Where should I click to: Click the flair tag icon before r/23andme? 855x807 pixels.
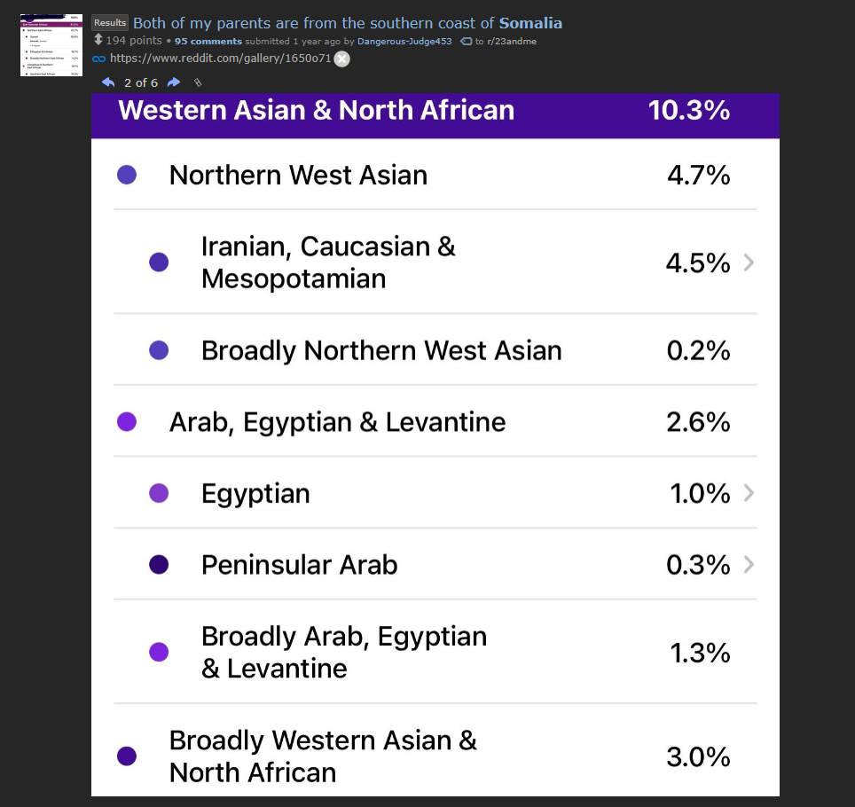(467, 42)
